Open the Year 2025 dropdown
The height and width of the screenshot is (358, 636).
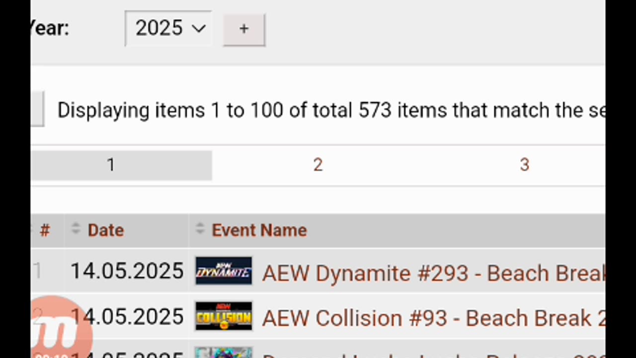tap(168, 28)
